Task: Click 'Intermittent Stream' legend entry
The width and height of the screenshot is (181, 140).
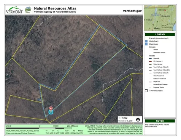Action: [159, 53]
